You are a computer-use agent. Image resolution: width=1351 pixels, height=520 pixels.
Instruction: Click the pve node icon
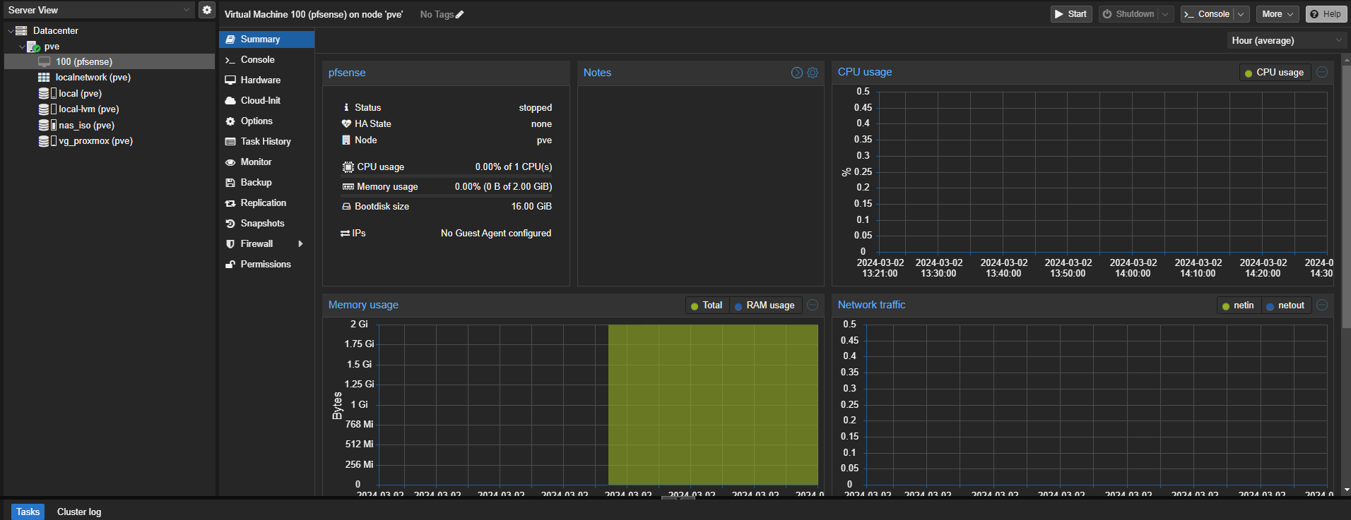click(x=33, y=47)
